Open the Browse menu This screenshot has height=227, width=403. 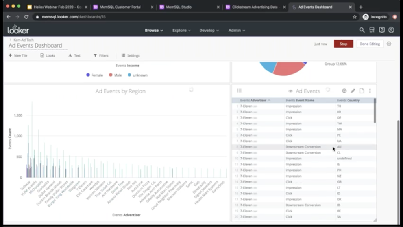coord(154,30)
